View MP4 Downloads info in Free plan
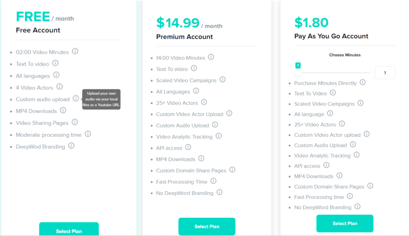This screenshot has height=236, width=409. click(x=63, y=111)
